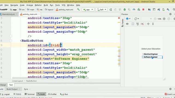Toggle the View Options eye icon
Screen dimensions: 175x98
127,24
